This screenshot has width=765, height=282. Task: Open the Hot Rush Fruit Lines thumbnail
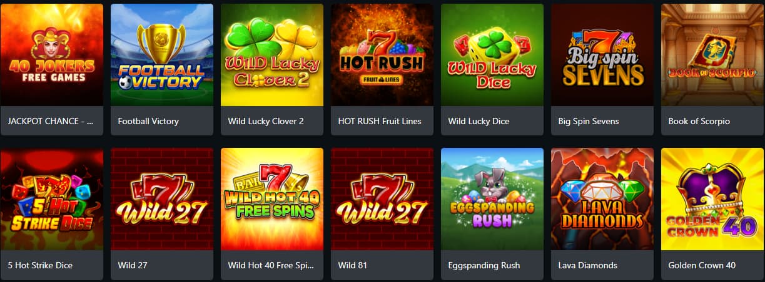click(382, 55)
